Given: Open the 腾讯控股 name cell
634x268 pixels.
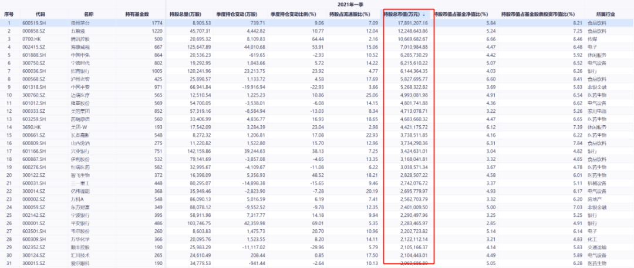Looking at the screenshot, I should coord(79,38).
